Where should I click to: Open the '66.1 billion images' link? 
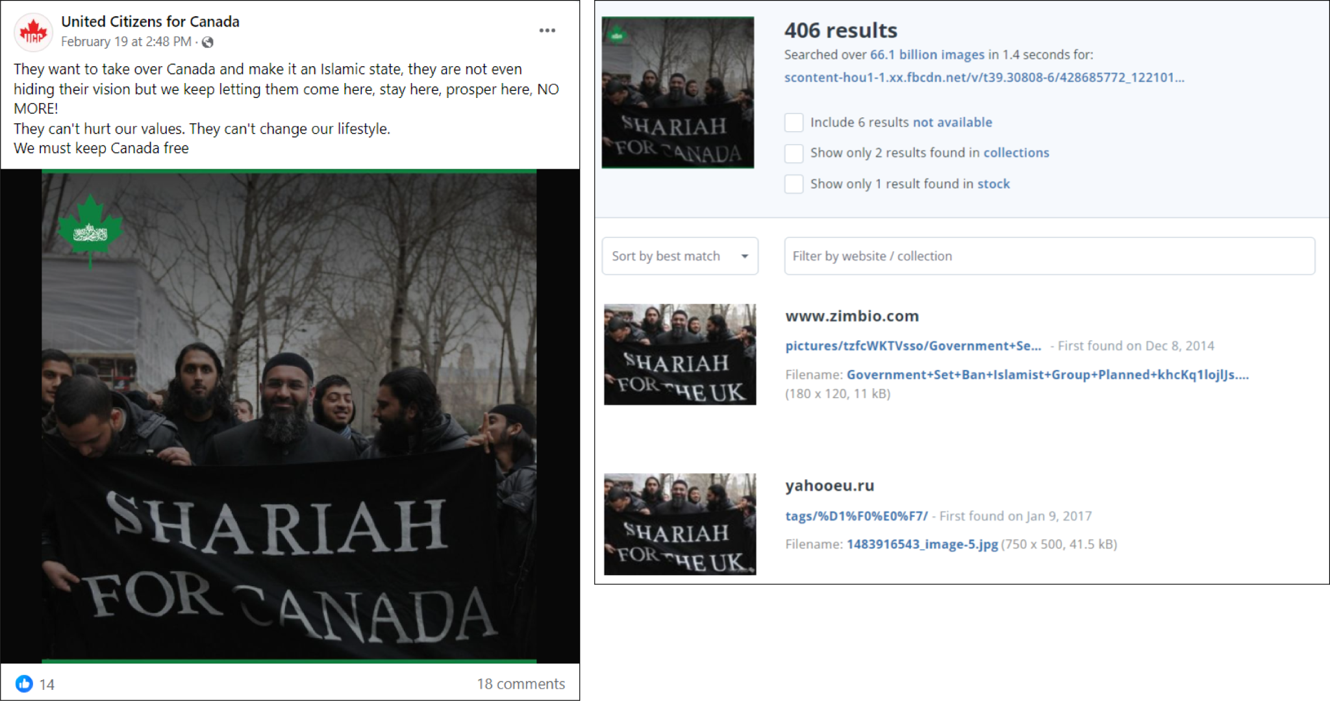927,55
